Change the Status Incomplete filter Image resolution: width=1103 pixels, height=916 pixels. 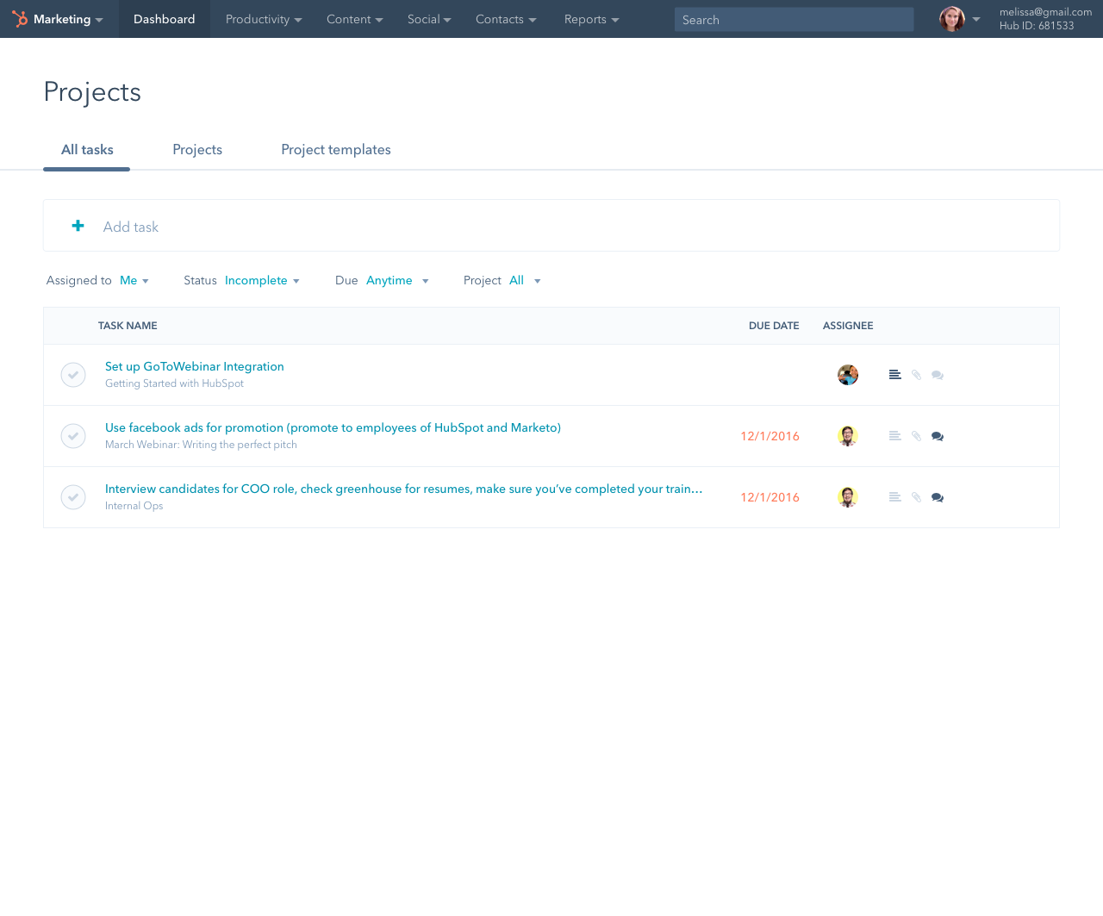click(262, 280)
